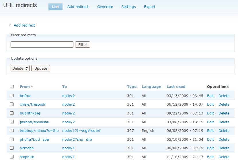
Task: Edit the sicrocha redirect
Action: click(210, 148)
